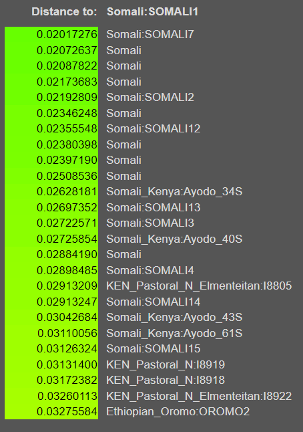Select the Somali:SOMALI13 row
The height and width of the screenshot is (432, 303).
click(x=154, y=207)
